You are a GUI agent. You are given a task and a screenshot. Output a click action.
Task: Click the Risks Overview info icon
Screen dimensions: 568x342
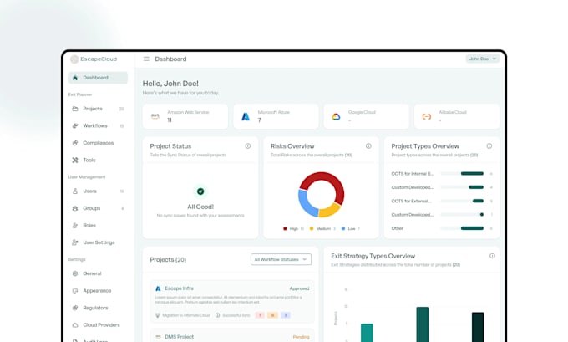coord(368,146)
